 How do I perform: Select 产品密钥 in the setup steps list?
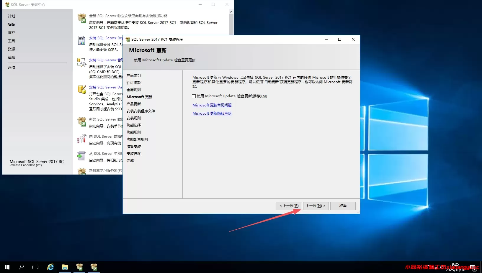coord(133,76)
